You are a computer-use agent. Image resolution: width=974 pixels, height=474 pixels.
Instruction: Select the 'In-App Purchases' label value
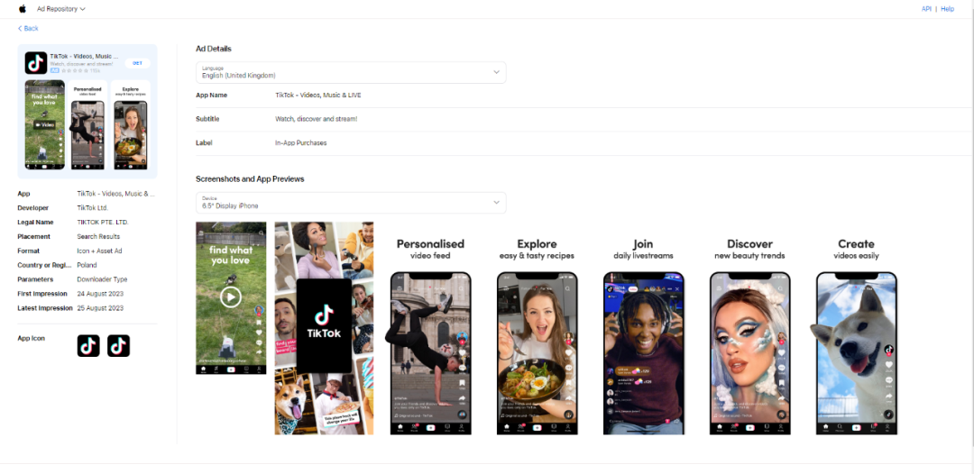click(300, 142)
